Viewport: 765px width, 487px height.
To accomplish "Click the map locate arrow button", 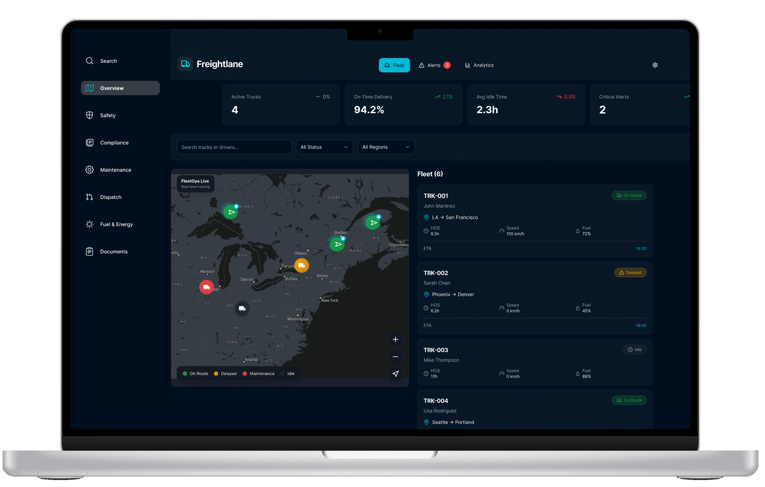I will click(395, 374).
